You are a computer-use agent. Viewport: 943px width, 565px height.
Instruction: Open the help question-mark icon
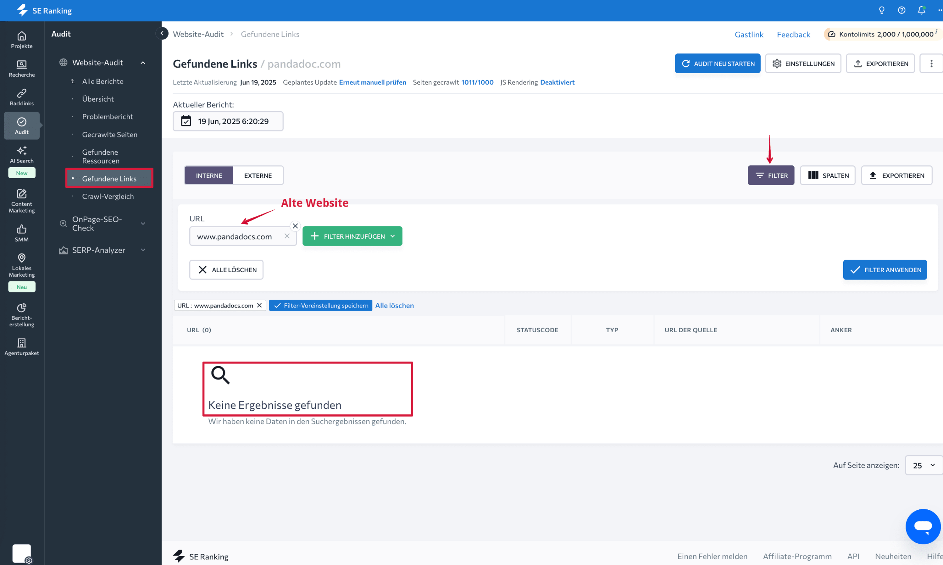click(901, 10)
